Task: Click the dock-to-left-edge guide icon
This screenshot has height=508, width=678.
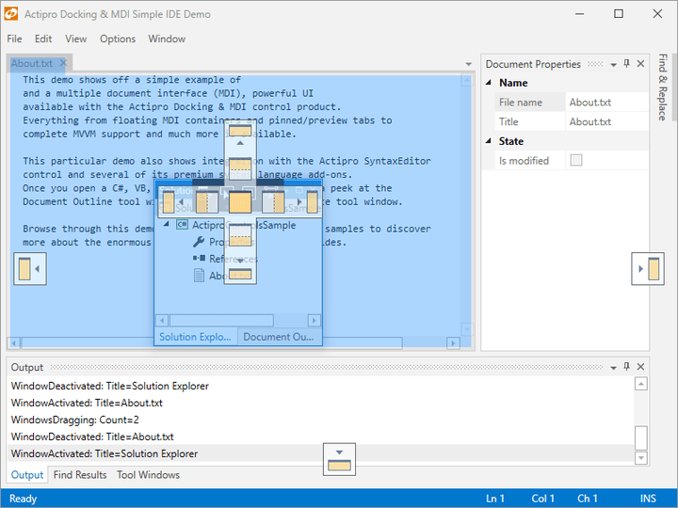Action: click(30, 269)
